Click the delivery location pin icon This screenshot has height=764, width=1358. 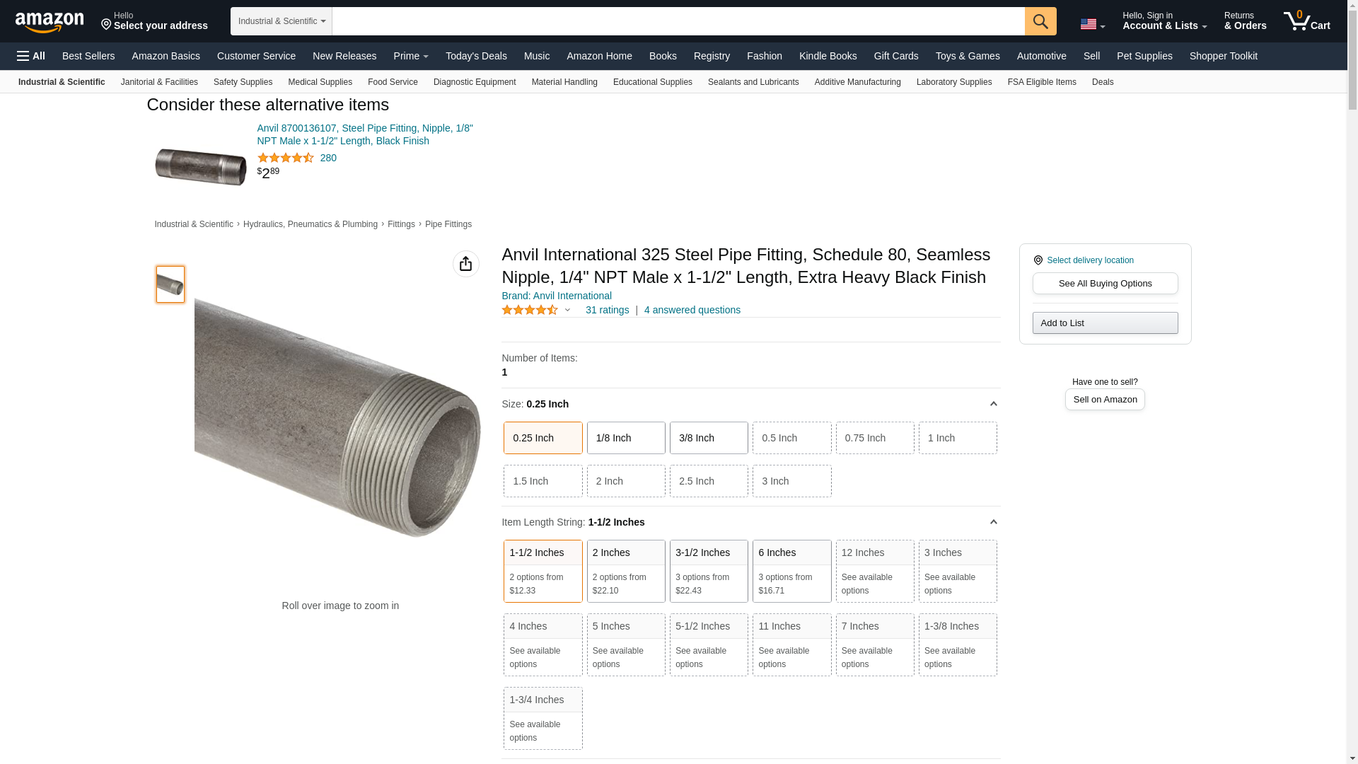pos(1038,260)
